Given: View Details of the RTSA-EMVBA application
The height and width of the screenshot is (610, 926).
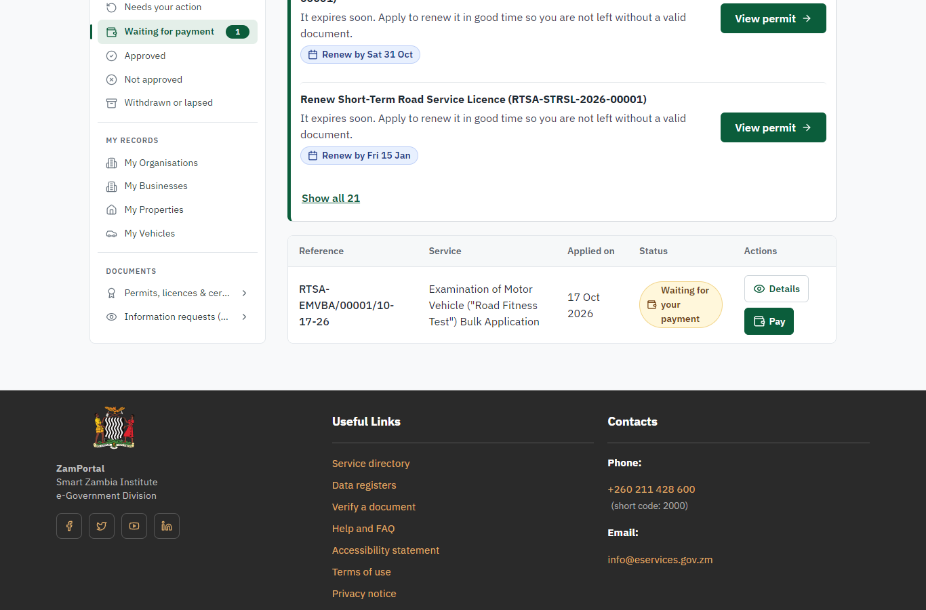Looking at the screenshot, I should click(x=776, y=289).
